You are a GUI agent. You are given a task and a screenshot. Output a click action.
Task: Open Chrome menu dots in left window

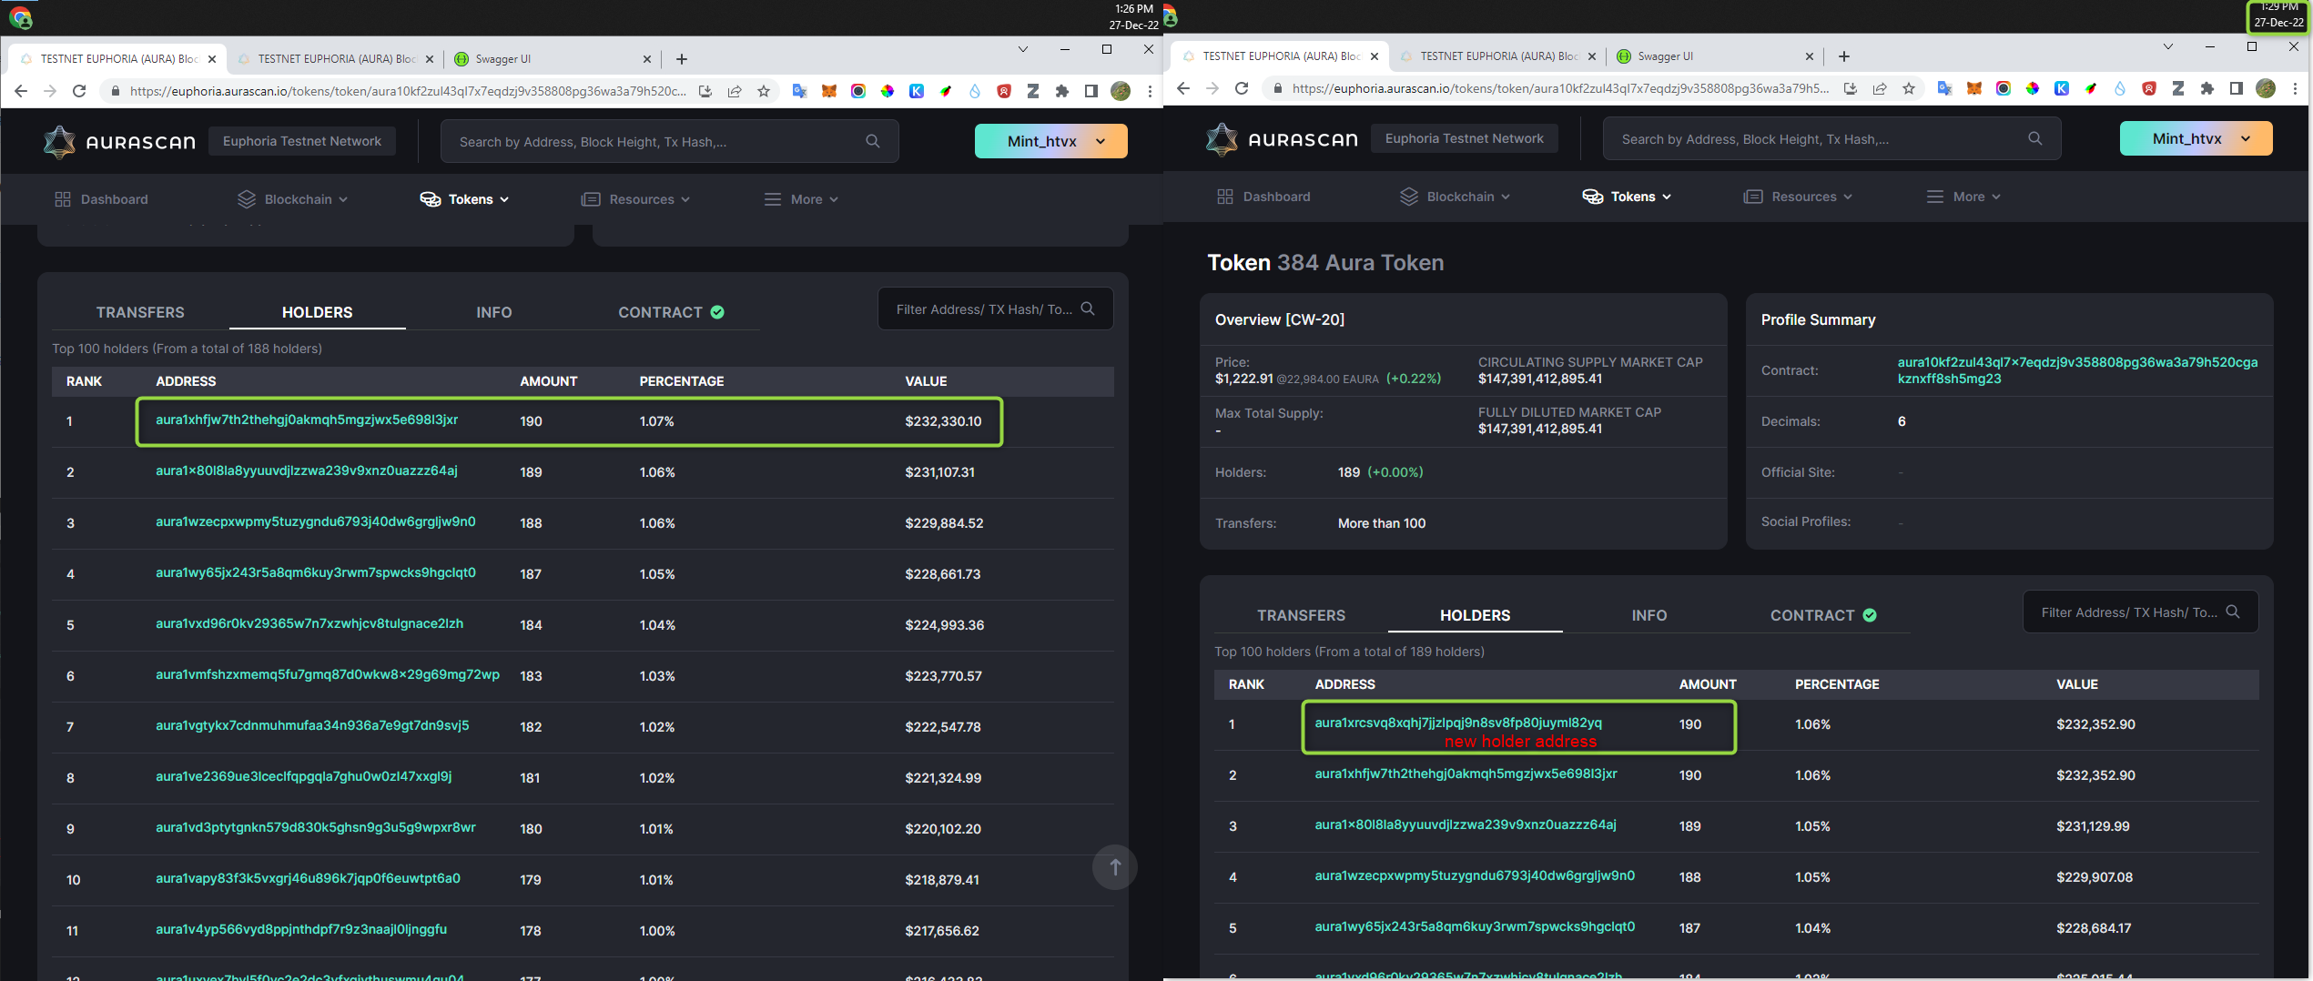point(1150,91)
